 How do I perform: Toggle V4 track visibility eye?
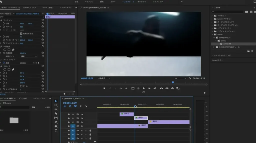tap(82, 114)
